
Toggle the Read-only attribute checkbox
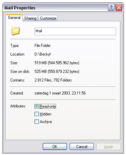[x=36, y=106]
